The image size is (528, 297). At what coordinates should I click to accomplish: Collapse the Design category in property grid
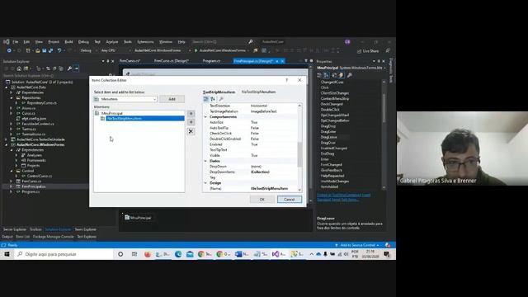click(205, 183)
